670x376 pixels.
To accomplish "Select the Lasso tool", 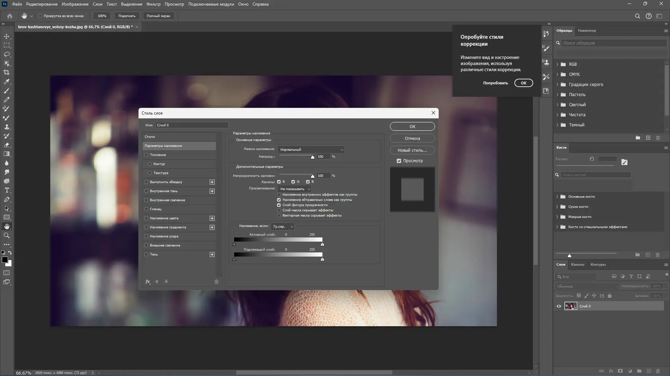I will 7,54.
